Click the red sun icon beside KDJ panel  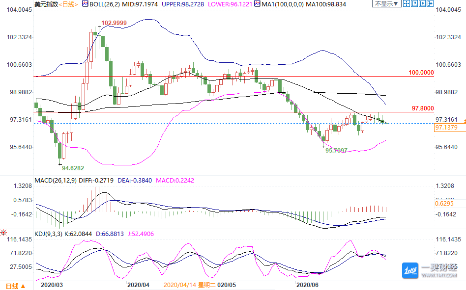3,233
